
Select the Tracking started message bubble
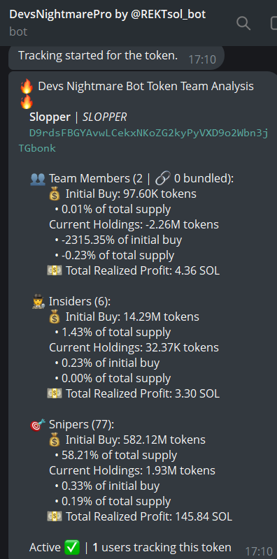(116, 57)
